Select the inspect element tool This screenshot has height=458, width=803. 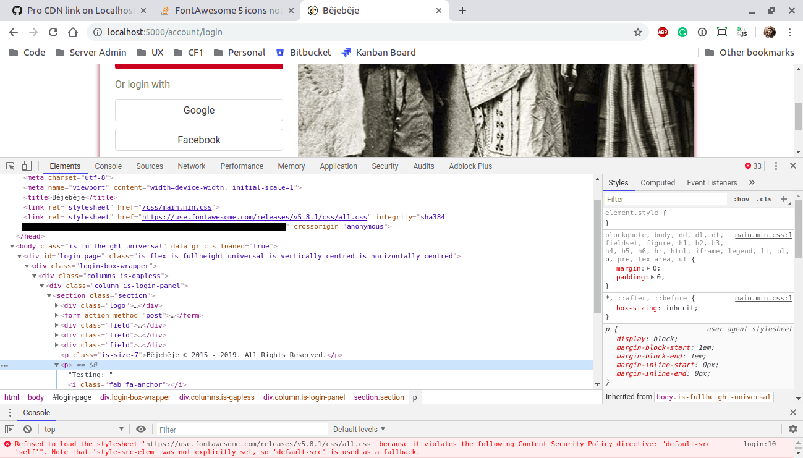[x=9, y=166]
